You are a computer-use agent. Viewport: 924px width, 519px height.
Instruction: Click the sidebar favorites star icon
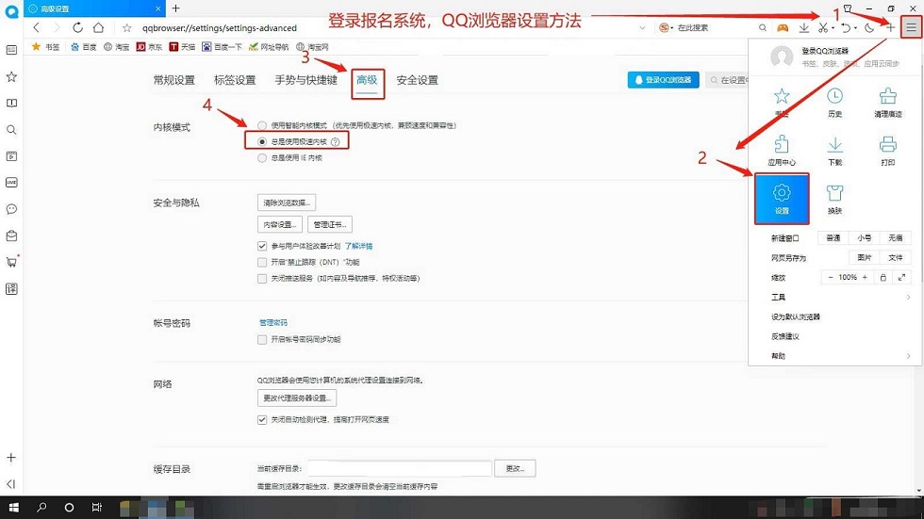(x=11, y=76)
